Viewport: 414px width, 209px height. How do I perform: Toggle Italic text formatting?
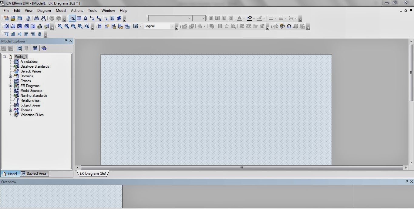pyautogui.click(x=217, y=19)
